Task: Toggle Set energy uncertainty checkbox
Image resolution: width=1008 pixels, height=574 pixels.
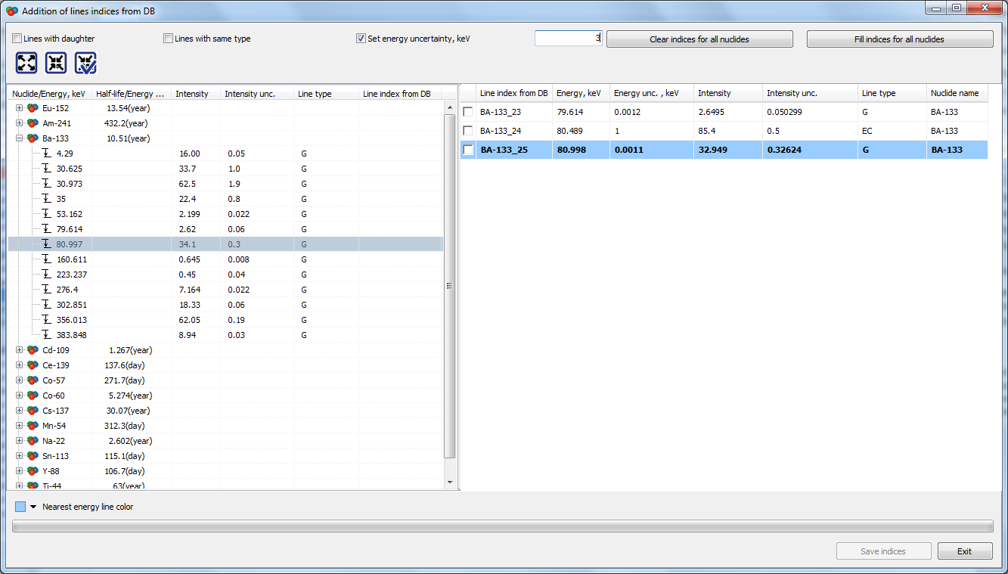Action: [361, 39]
